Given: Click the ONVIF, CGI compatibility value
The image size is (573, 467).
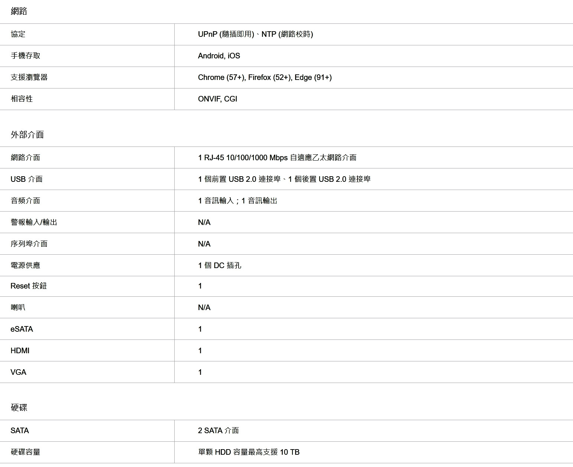Looking at the screenshot, I should pyautogui.click(x=217, y=99).
